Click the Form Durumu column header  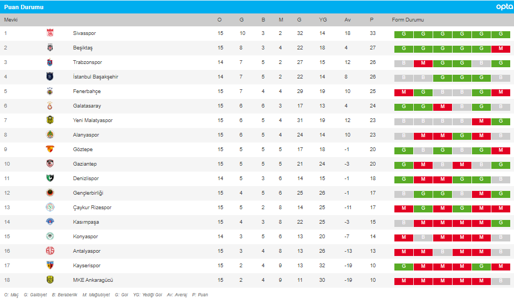click(x=408, y=20)
